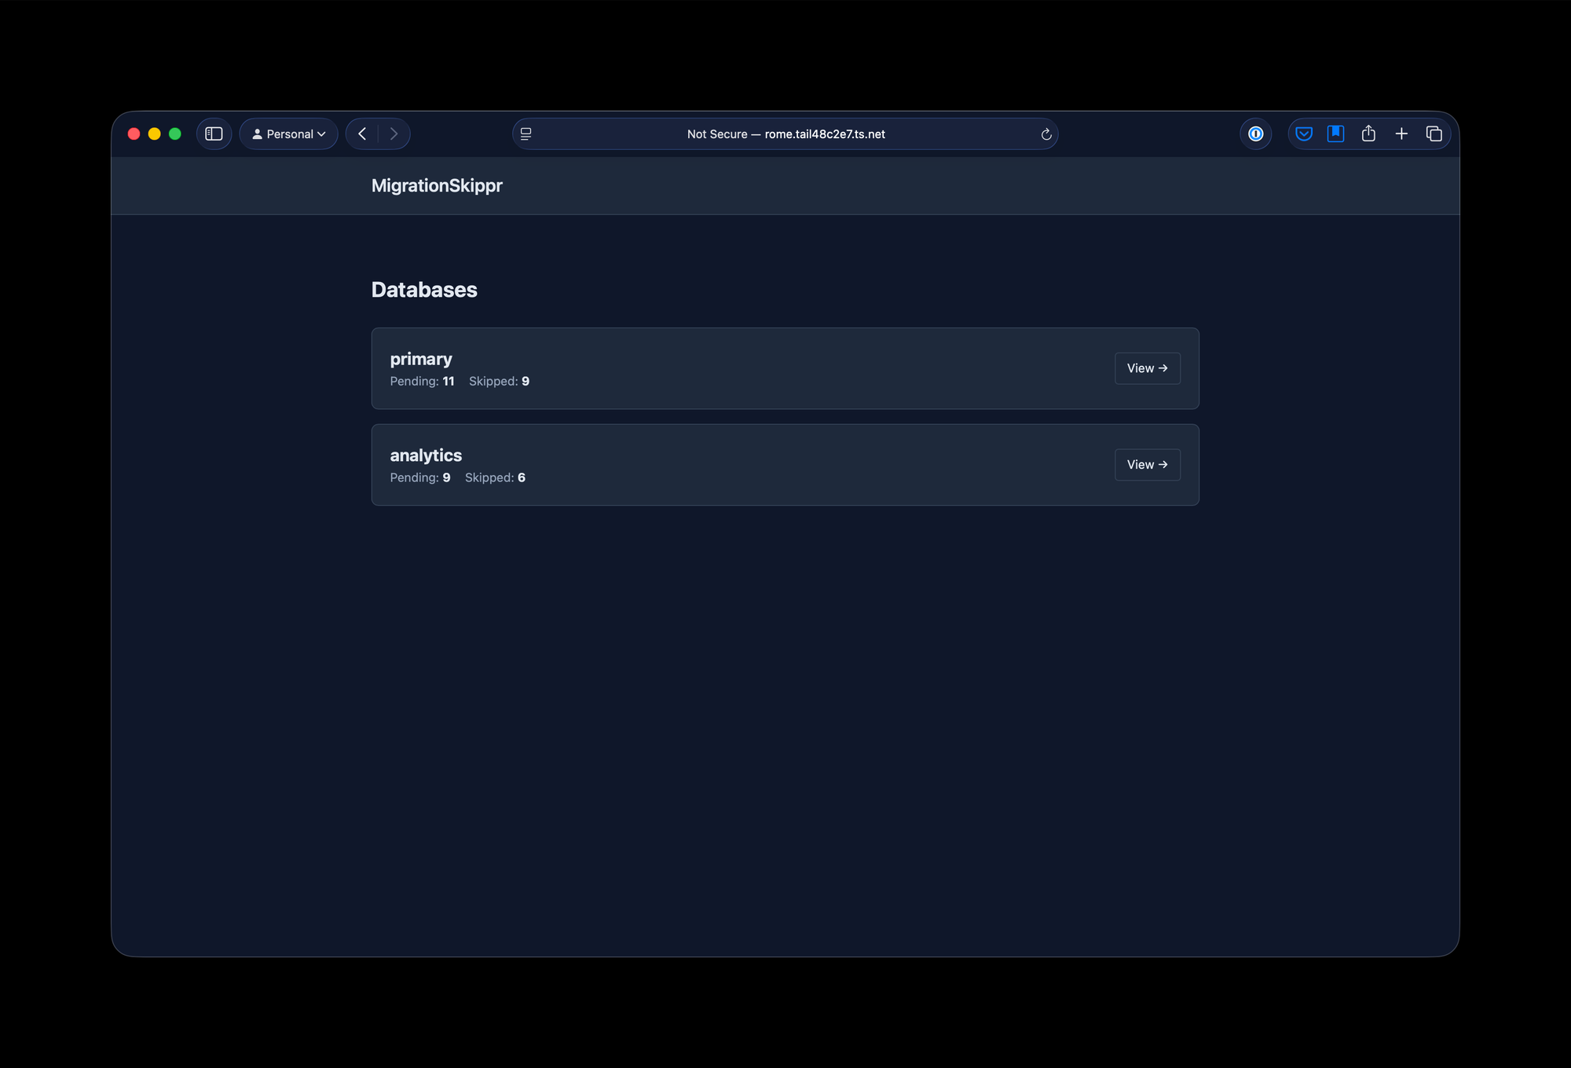Open the Personal profile dropdown
Image resolution: width=1571 pixels, height=1068 pixels.
(288, 134)
